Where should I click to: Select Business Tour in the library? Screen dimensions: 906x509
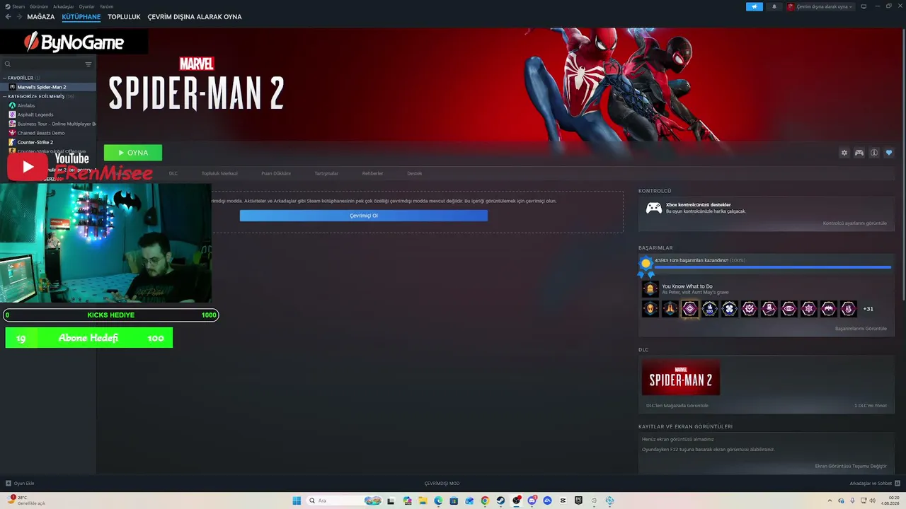point(48,124)
